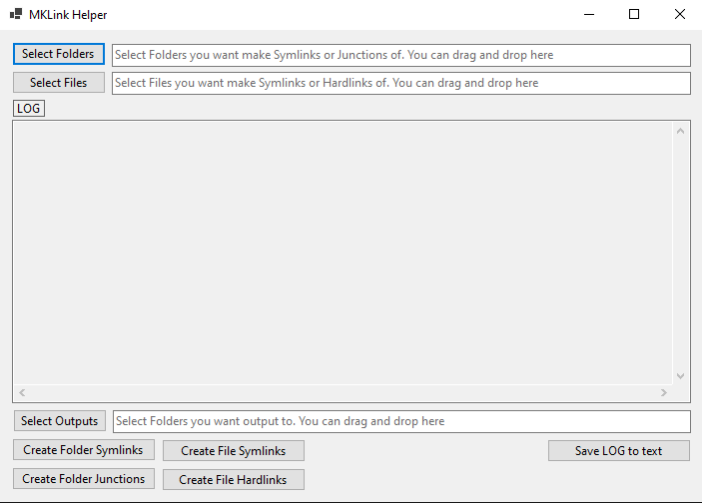Click inside the LOG text area

343,252
